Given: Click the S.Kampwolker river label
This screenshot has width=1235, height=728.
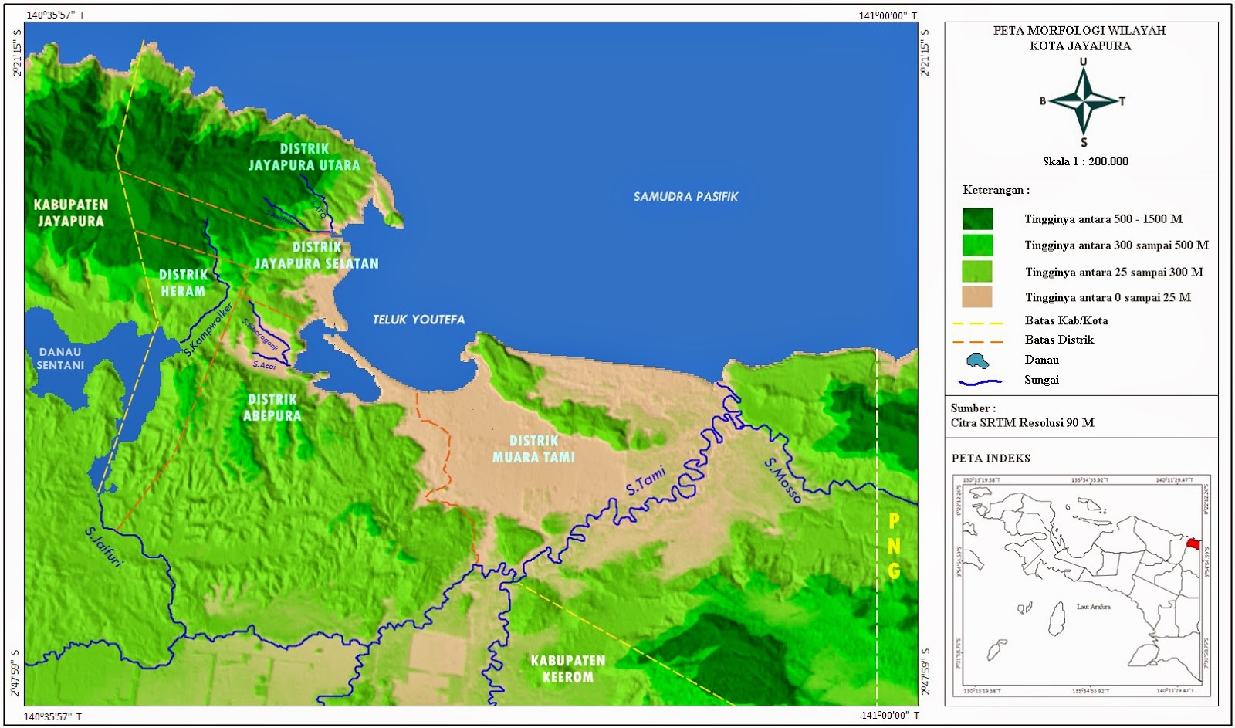Looking at the screenshot, I should pos(208,330).
